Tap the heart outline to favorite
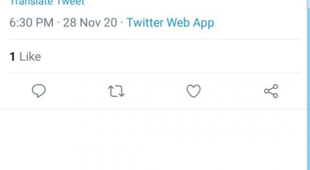 [x=193, y=91]
